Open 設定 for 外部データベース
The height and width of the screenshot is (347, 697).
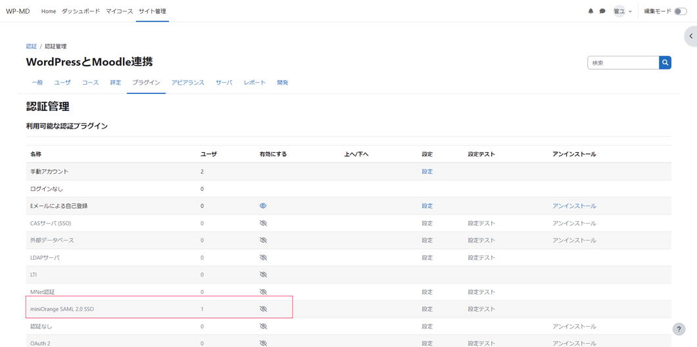(x=427, y=240)
